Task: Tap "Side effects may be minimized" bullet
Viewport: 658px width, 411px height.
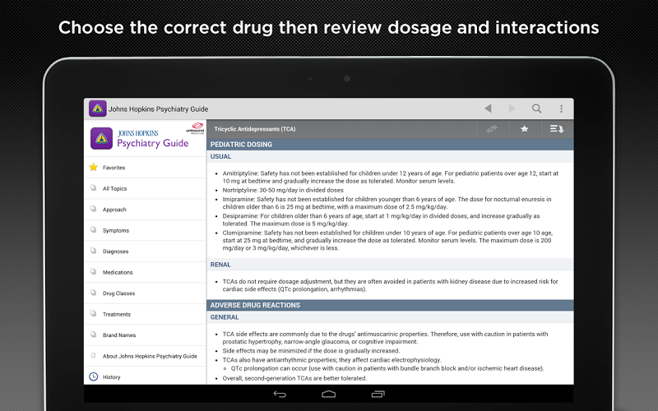Action: click(x=311, y=351)
